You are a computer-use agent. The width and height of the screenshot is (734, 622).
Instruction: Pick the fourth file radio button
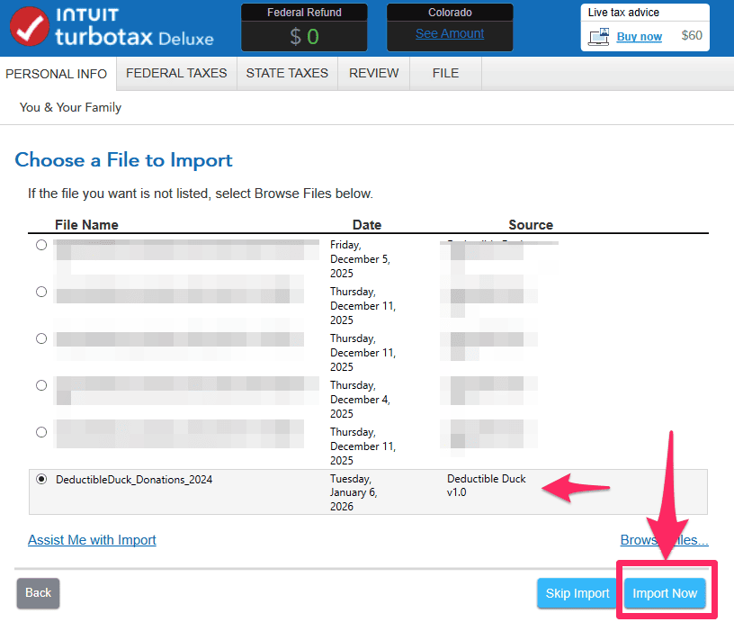tap(41, 385)
